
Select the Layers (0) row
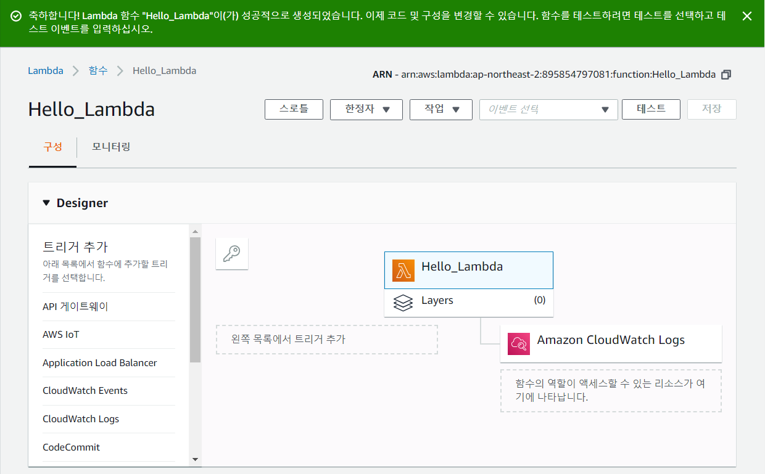point(469,302)
